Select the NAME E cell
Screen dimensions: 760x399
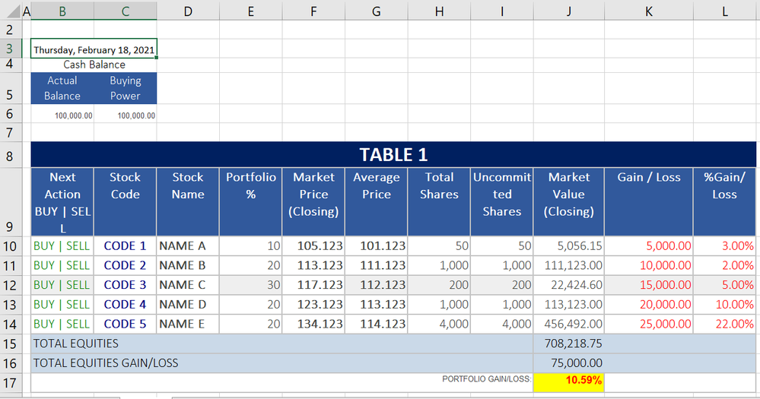[x=188, y=324]
